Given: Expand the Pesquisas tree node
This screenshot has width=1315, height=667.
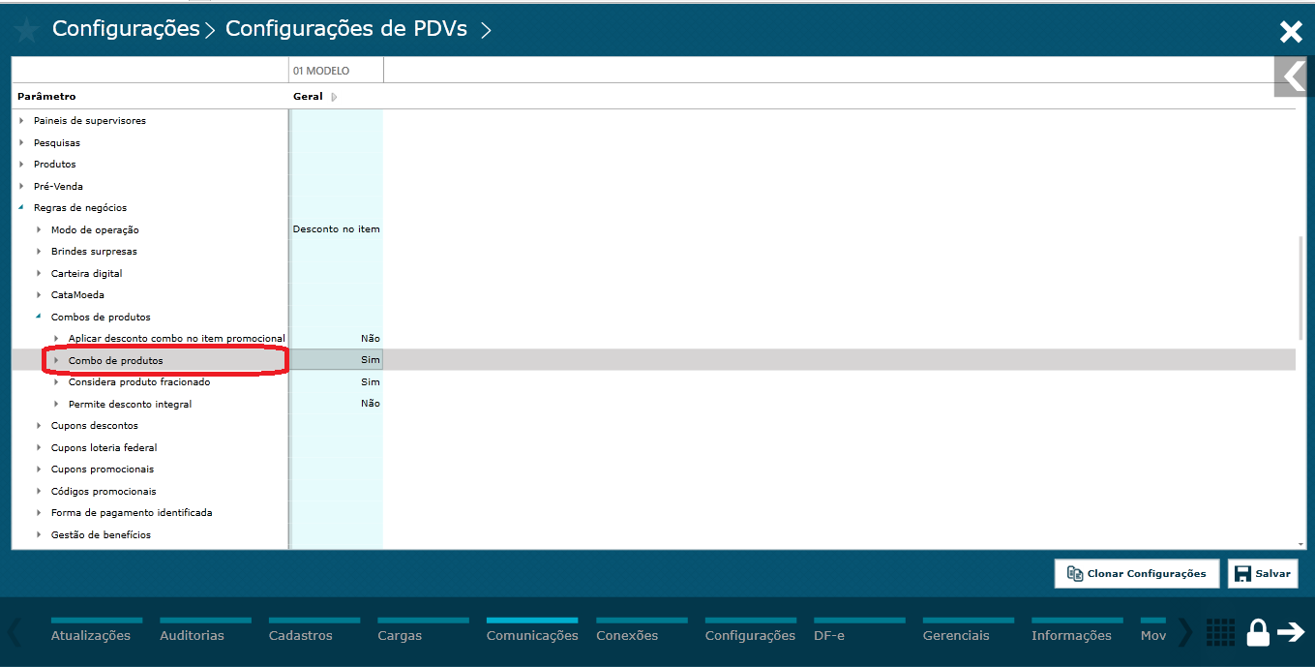Looking at the screenshot, I should [21, 142].
